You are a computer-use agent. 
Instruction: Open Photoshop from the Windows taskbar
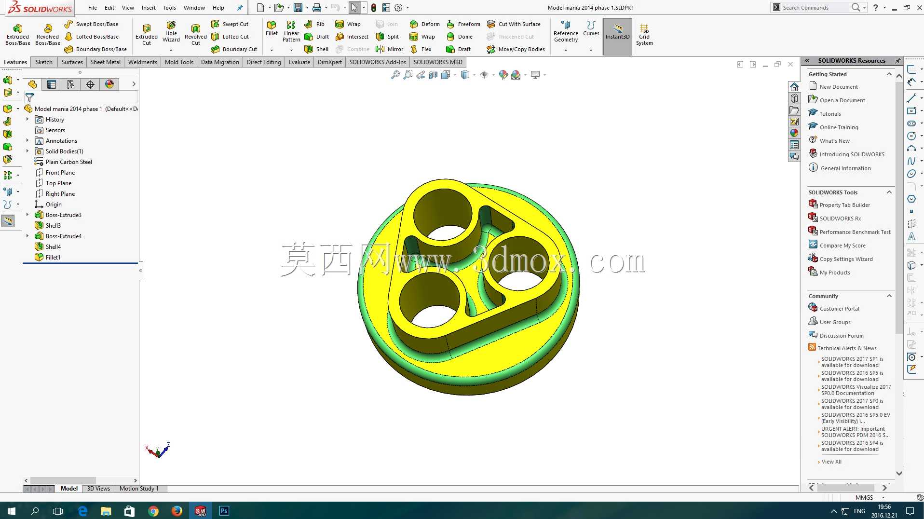(x=224, y=511)
